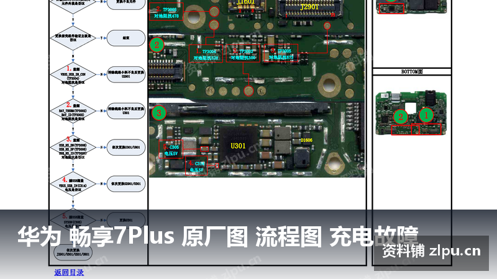Select step 2 diamond BAT_THERM (TP3002)
497x279 pixels.
(73, 111)
